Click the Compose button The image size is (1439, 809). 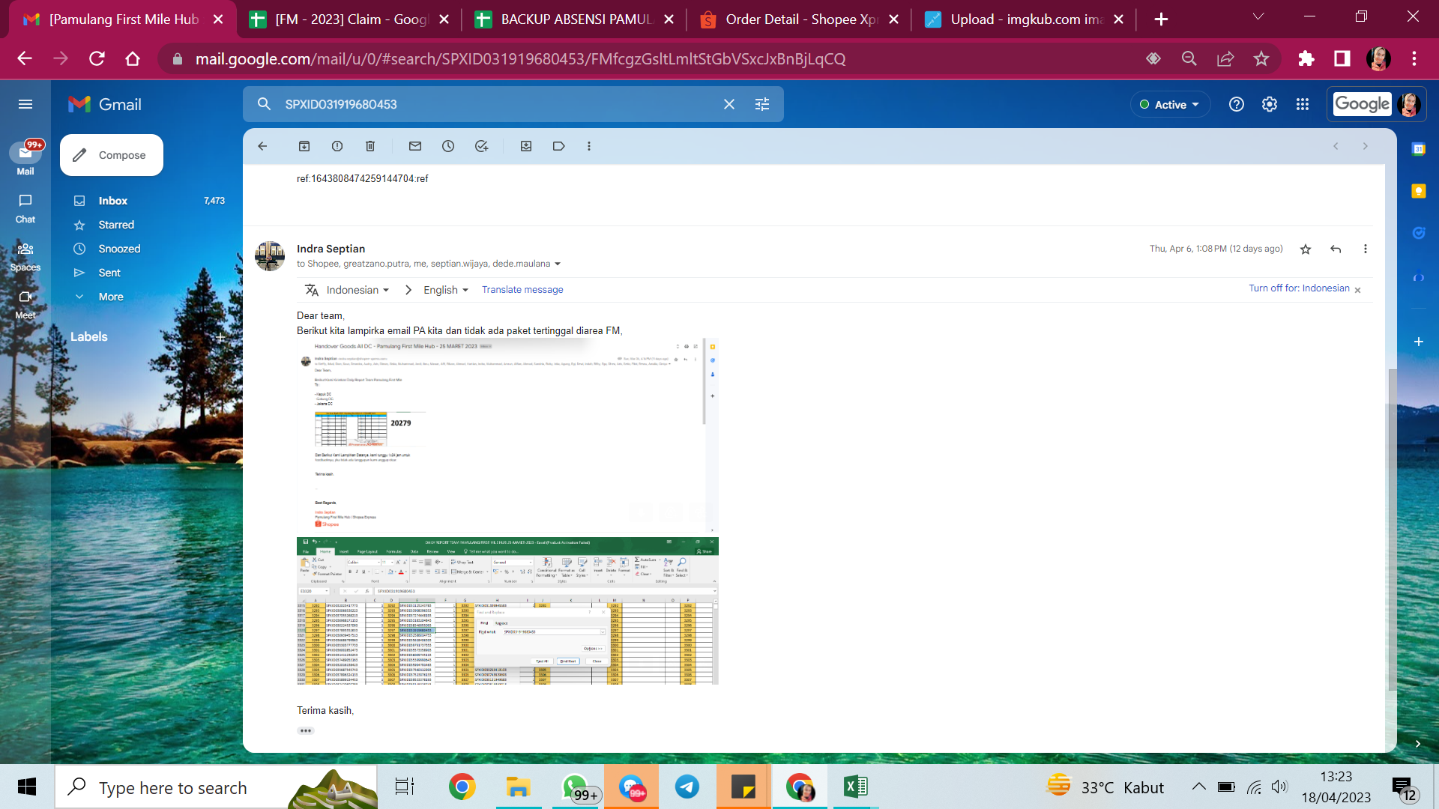pos(112,155)
